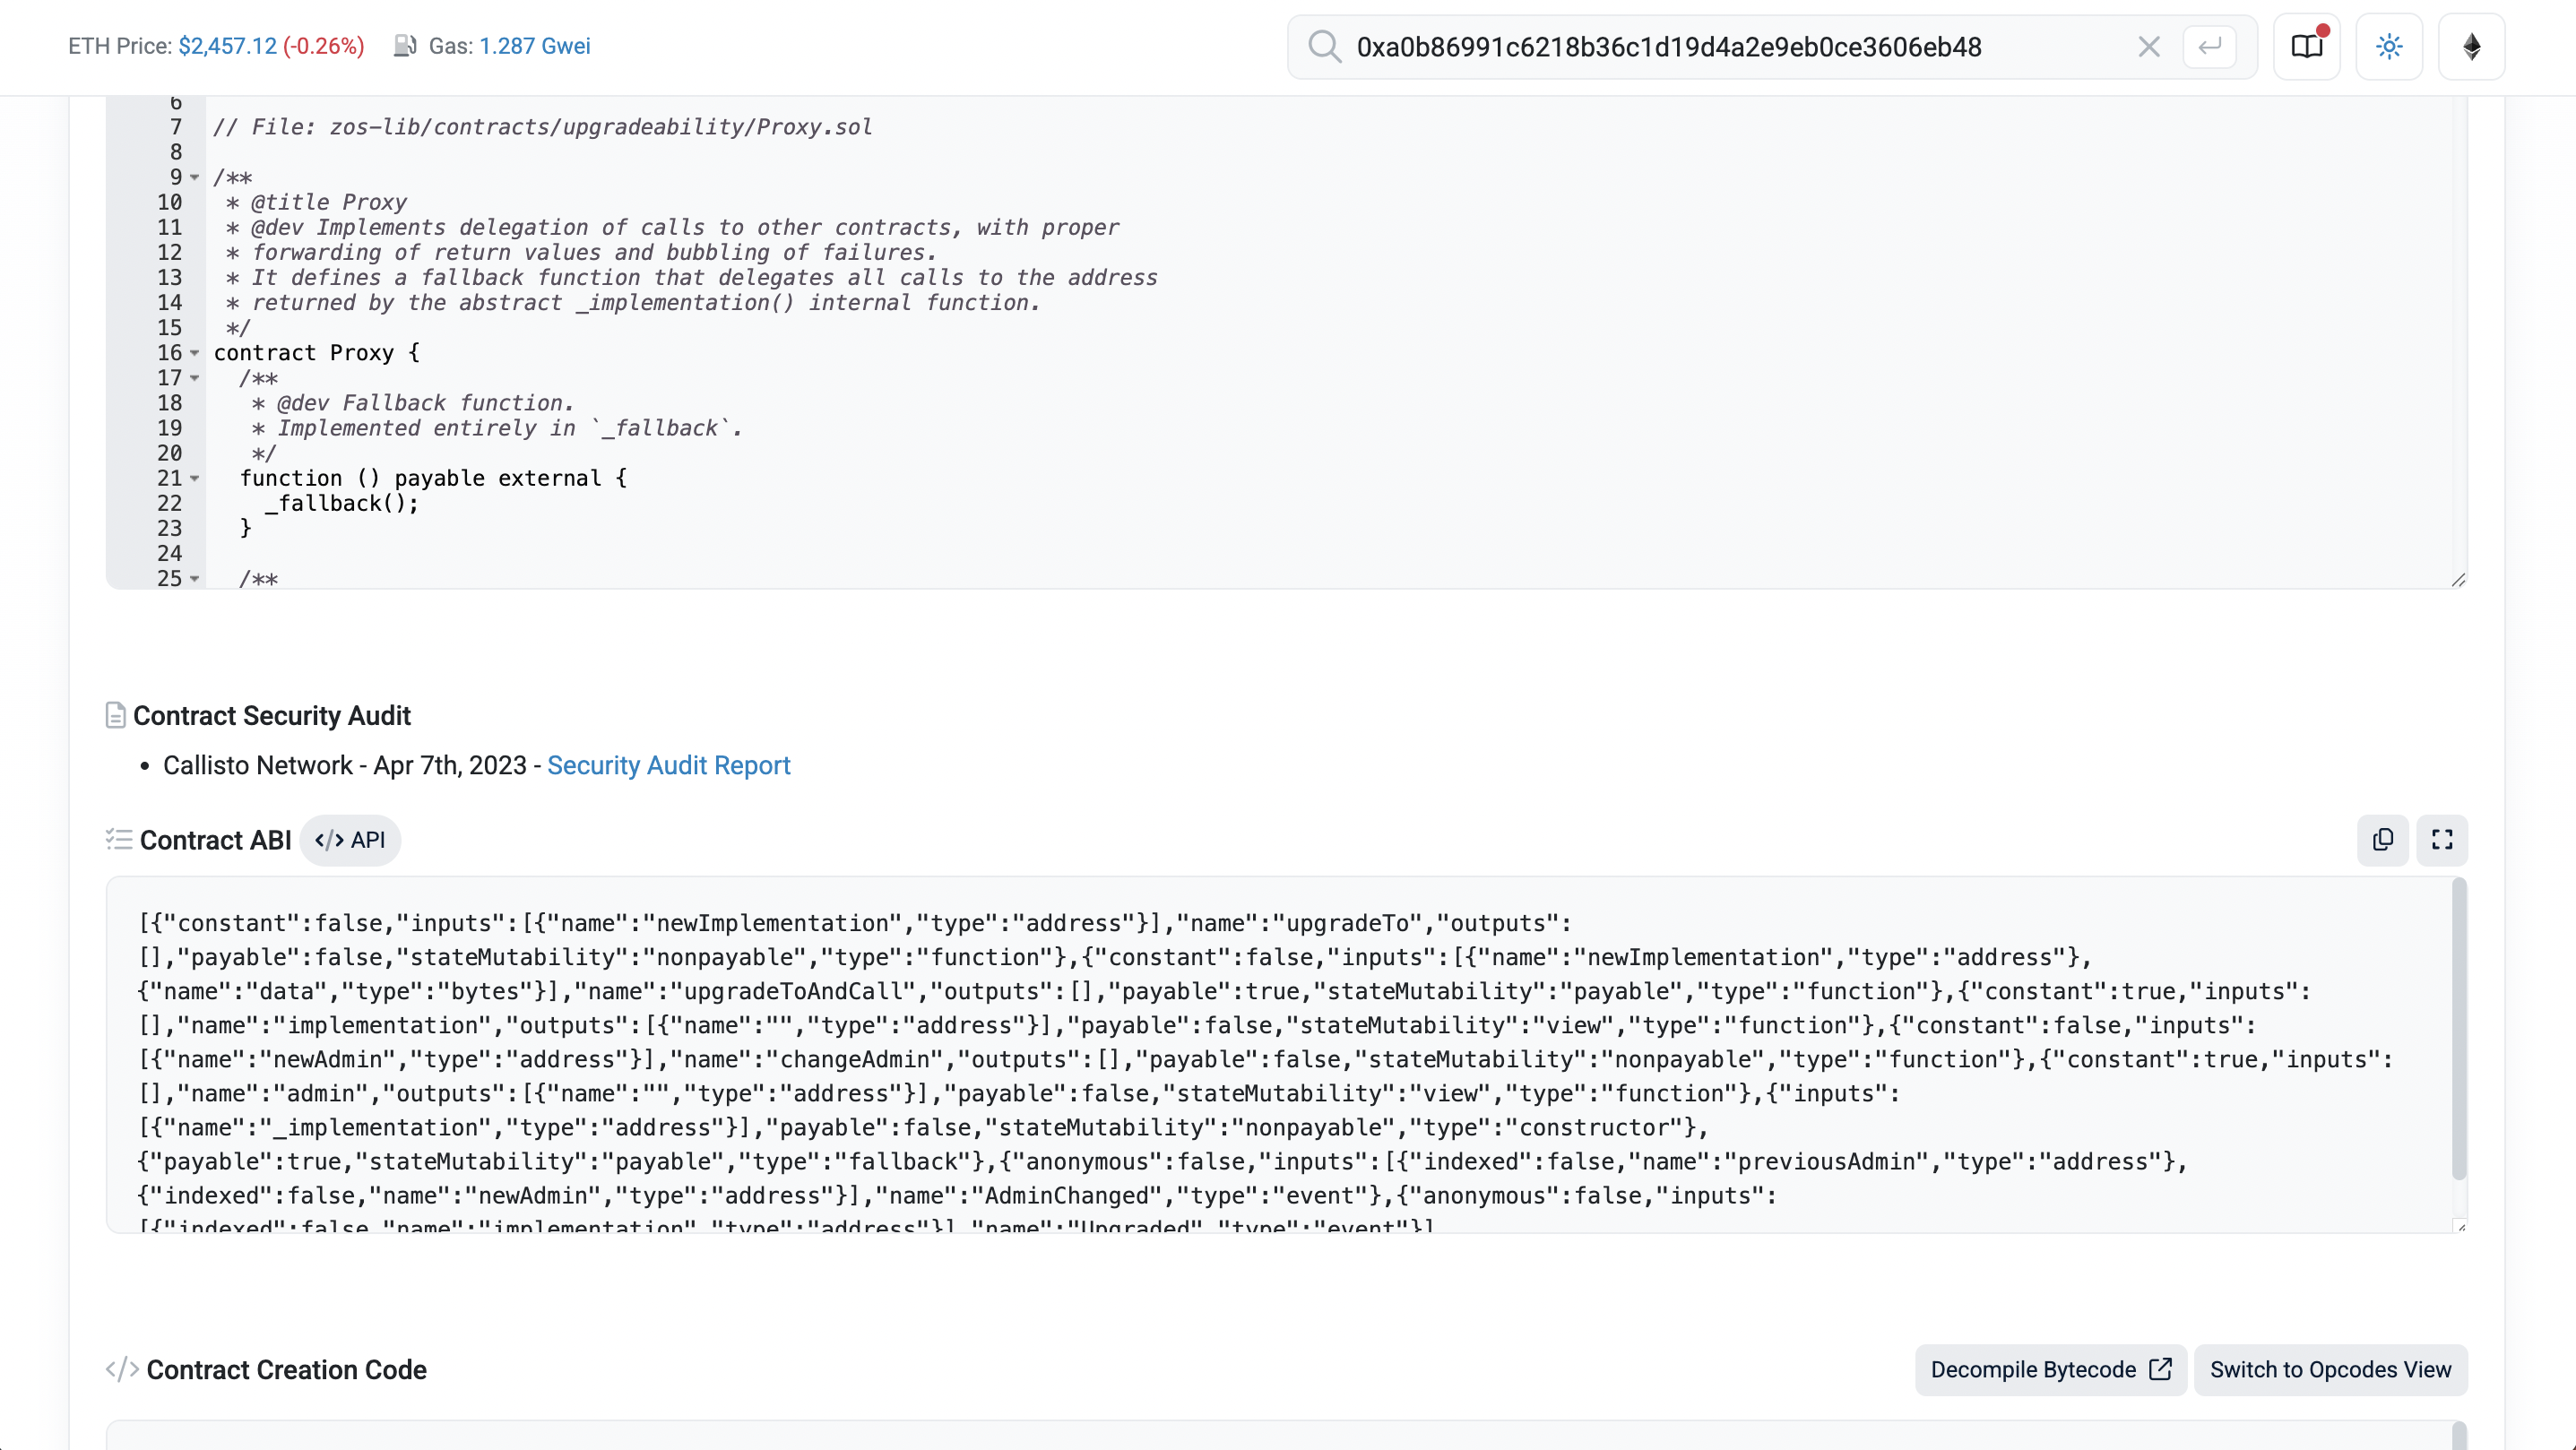Fold the fallback function at line 21
The height and width of the screenshot is (1450, 2576).
tap(195, 479)
